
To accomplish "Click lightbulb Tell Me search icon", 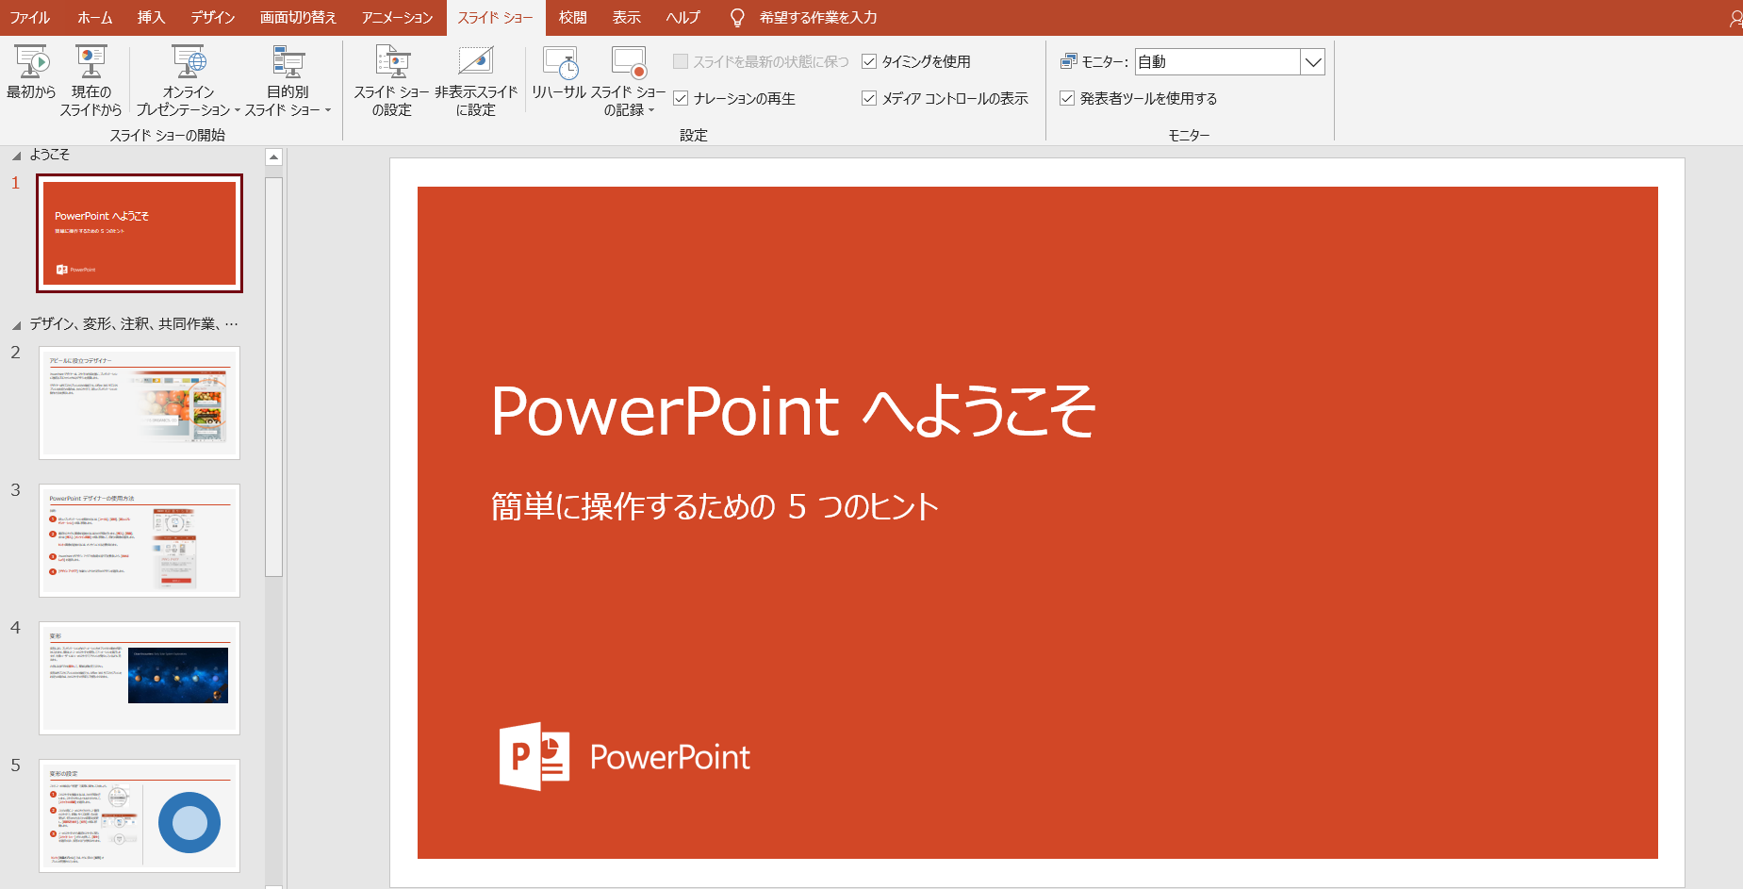I will coord(737,18).
